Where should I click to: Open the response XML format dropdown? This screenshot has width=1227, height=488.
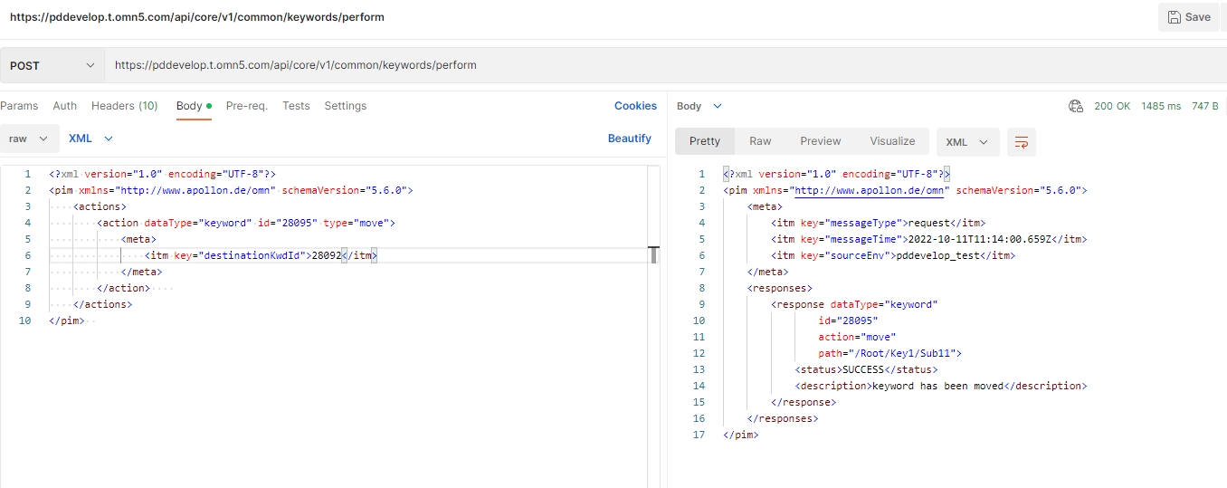967,142
